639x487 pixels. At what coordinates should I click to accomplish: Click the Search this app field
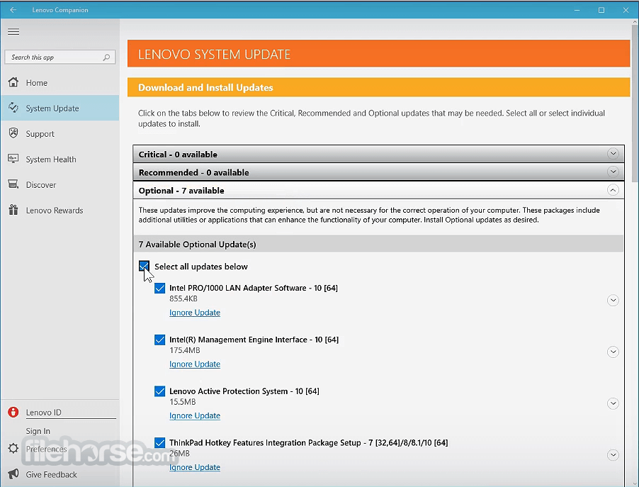click(60, 57)
